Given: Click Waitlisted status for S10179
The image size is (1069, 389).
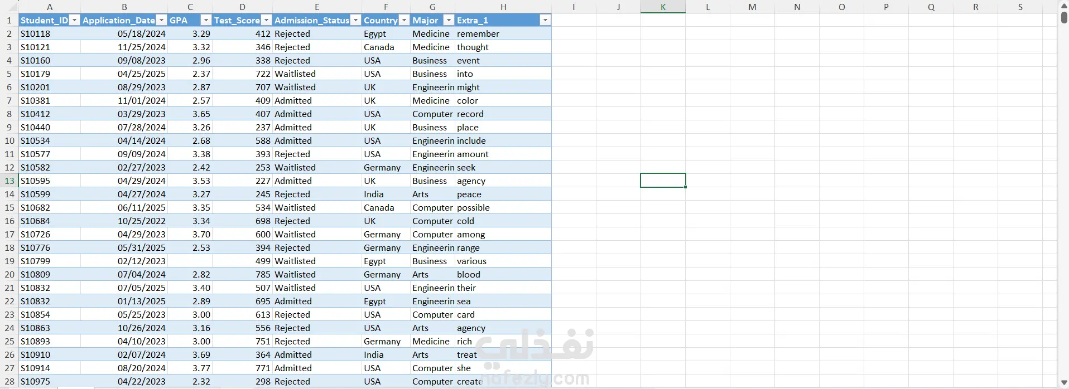Looking at the screenshot, I should [x=317, y=74].
